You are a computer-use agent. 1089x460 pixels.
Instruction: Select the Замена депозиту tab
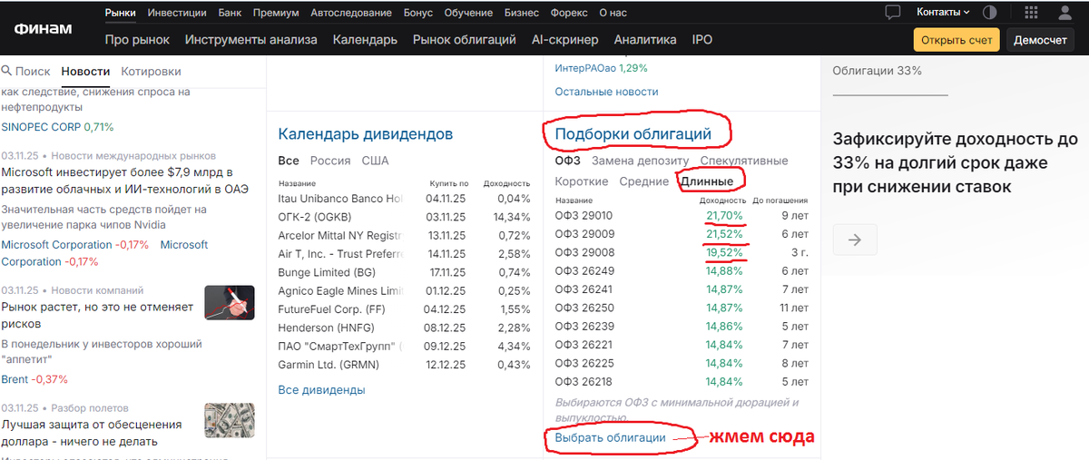click(641, 161)
